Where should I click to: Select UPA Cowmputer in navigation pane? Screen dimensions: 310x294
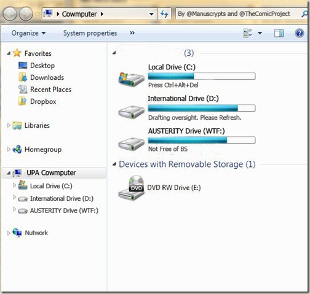(51, 172)
